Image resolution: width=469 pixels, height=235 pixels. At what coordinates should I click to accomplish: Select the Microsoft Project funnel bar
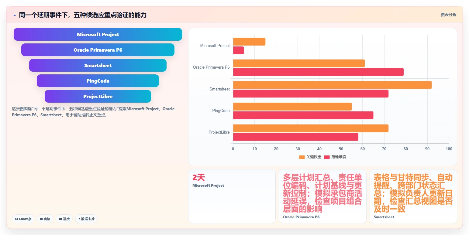click(x=98, y=34)
